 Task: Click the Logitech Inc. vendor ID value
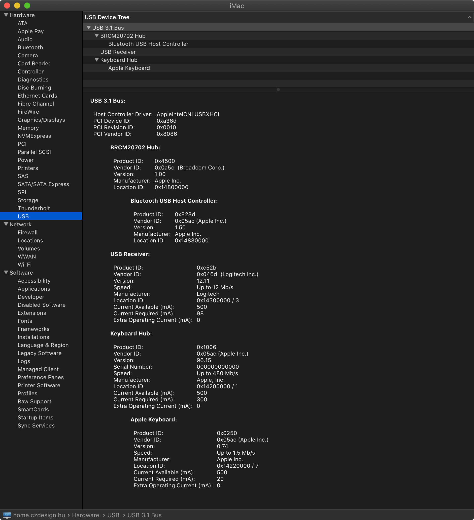[x=227, y=274]
